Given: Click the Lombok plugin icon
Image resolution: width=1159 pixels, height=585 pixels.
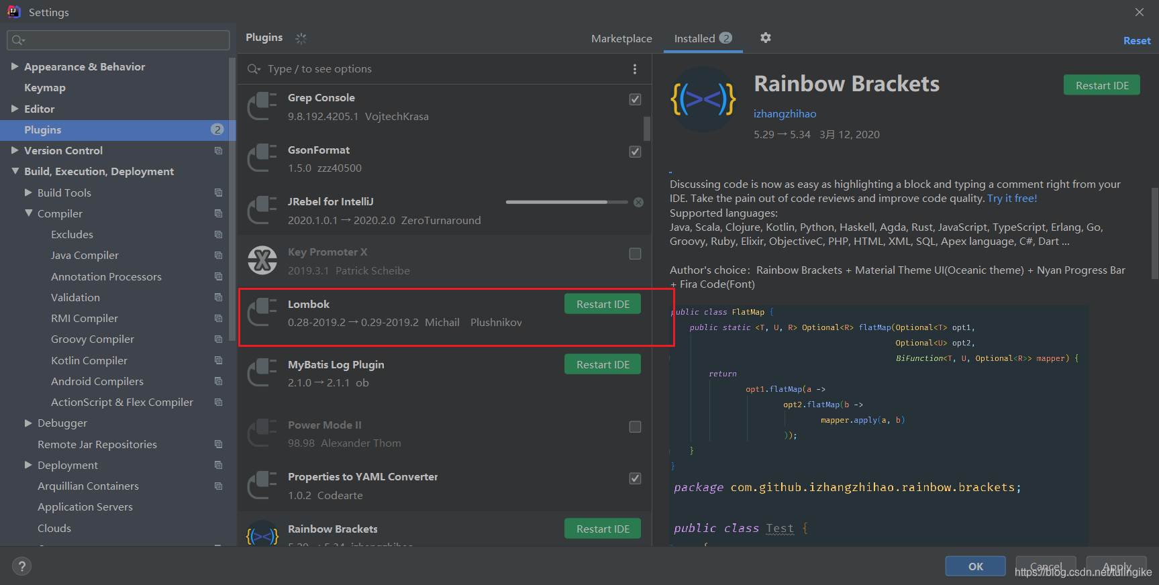Looking at the screenshot, I should 262,313.
